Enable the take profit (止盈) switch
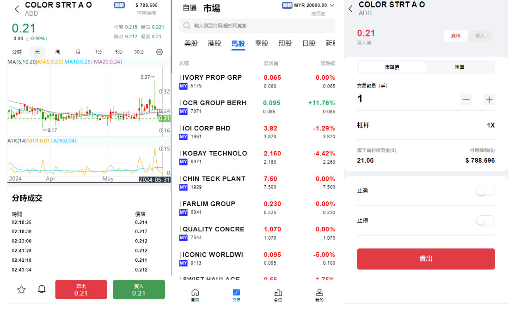The width and height of the screenshot is (515, 313). click(485, 191)
